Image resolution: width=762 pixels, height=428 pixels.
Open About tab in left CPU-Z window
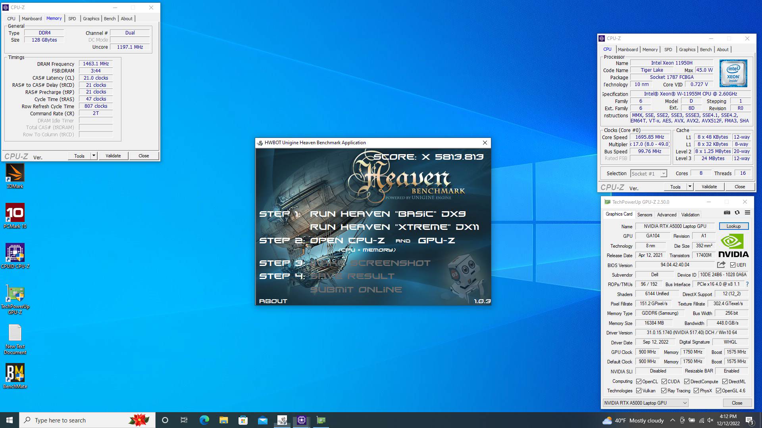(x=127, y=19)
